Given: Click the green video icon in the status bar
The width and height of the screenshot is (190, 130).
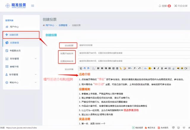Looking at the screenshot, I should point(133,128).
